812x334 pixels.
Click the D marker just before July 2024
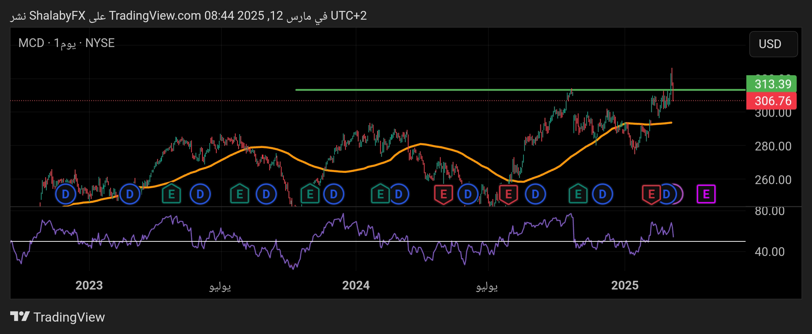468,194
